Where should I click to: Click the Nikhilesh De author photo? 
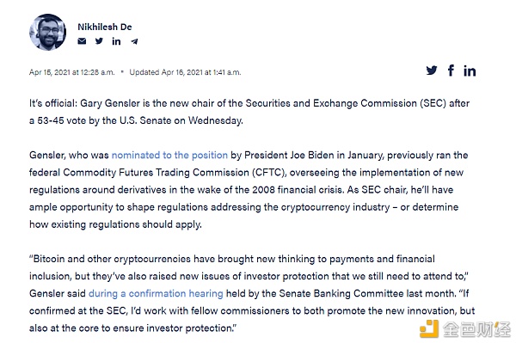(x=47, y=32)
